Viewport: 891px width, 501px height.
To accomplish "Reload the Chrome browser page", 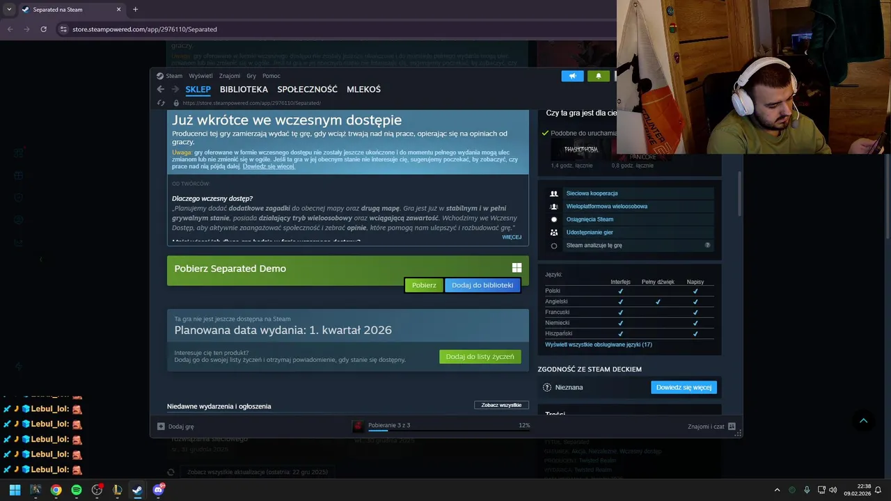I will (44, 29).
